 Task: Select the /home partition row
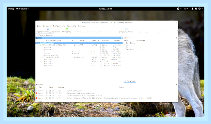79,53
